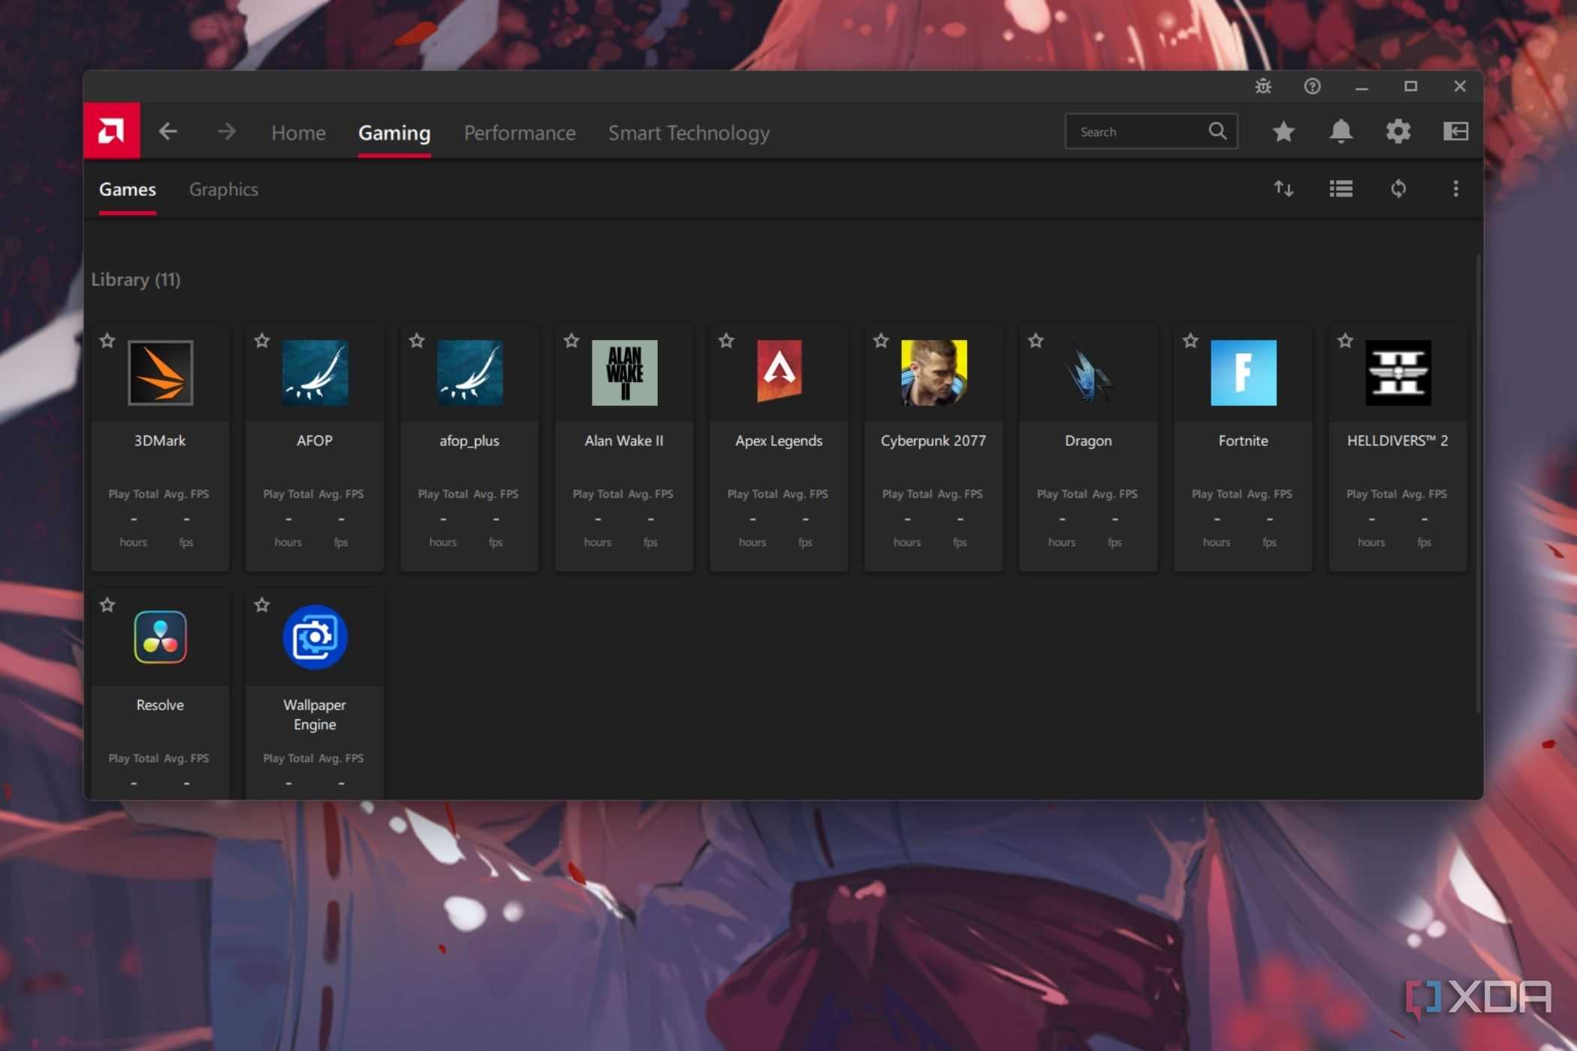Click the Cyberpunk 2077 title text
Image resolution: width=1577 pixels, height=1051 pixels.
(x=933, y=441)
